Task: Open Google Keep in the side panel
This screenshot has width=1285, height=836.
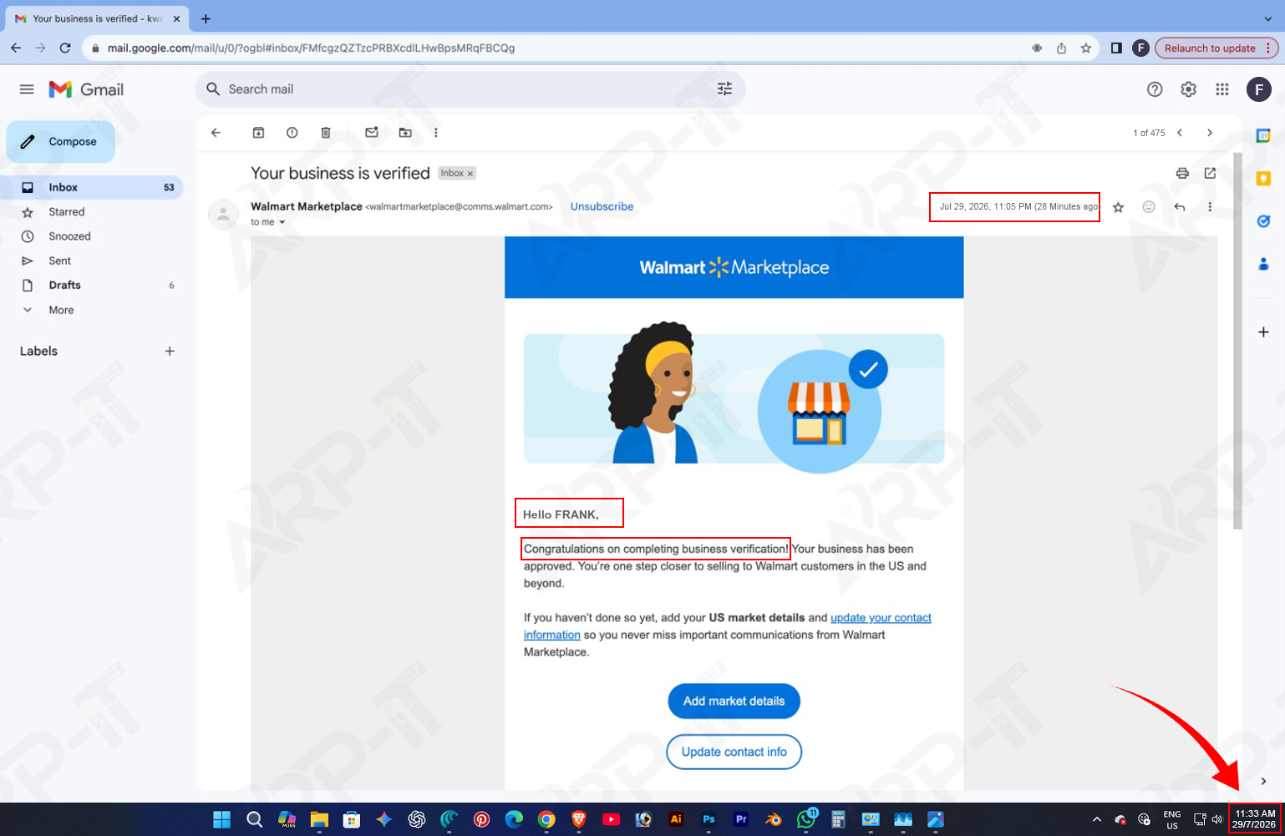Action: coord(1263,178)
